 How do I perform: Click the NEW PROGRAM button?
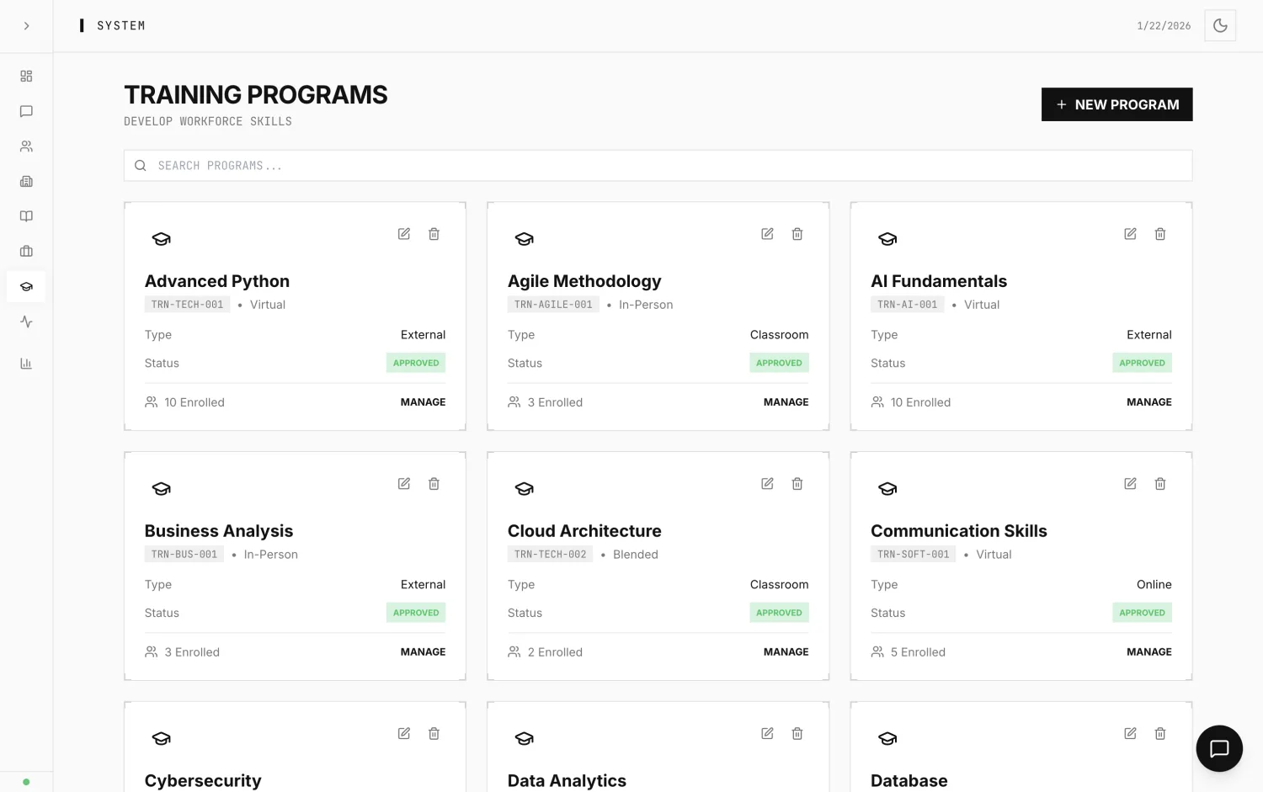pos(1116,104)
